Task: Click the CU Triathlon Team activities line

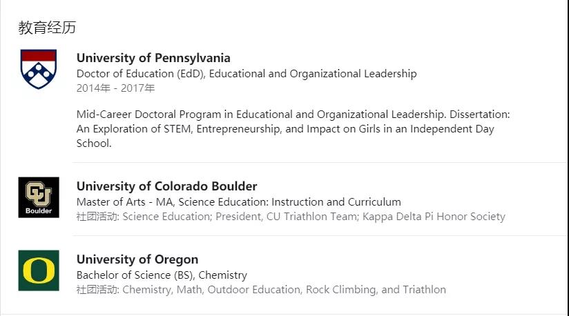Action: [291, 217]
